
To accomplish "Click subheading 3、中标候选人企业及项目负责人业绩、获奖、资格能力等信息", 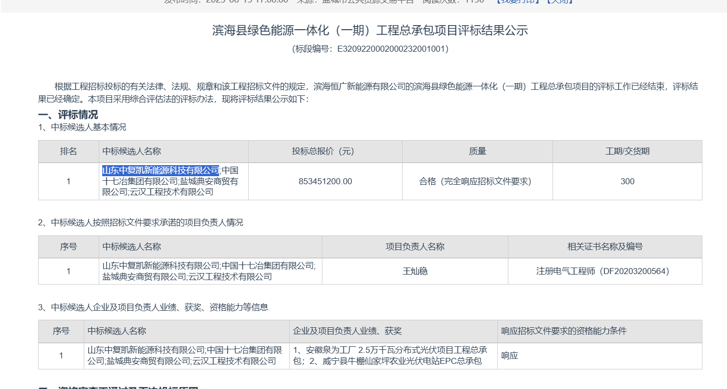I will coord(153,307).
